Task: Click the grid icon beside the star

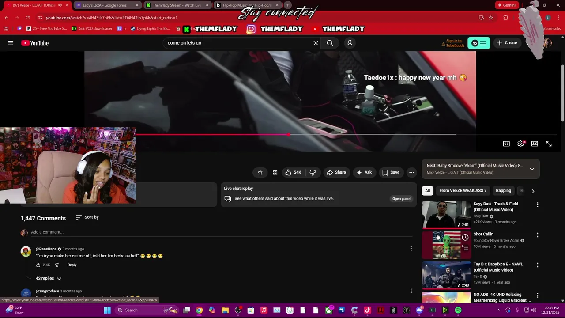Action: [x=275, y=172]
